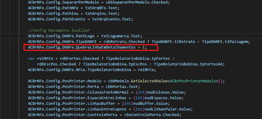Click QuebraLinhaEmDetalhamentos property
262x119 pixels.
point(106,47)
